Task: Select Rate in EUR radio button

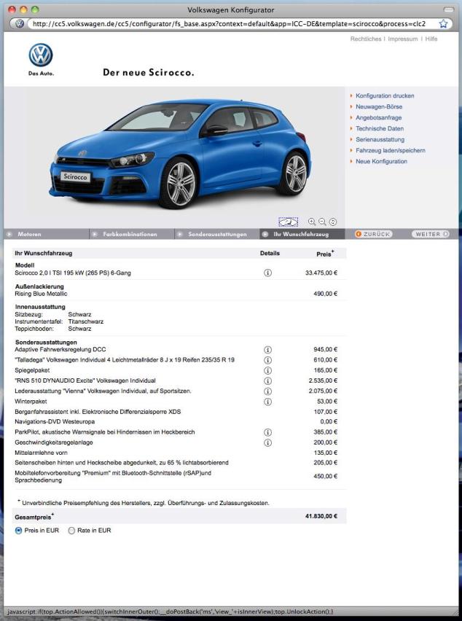Action: (71, 531)
